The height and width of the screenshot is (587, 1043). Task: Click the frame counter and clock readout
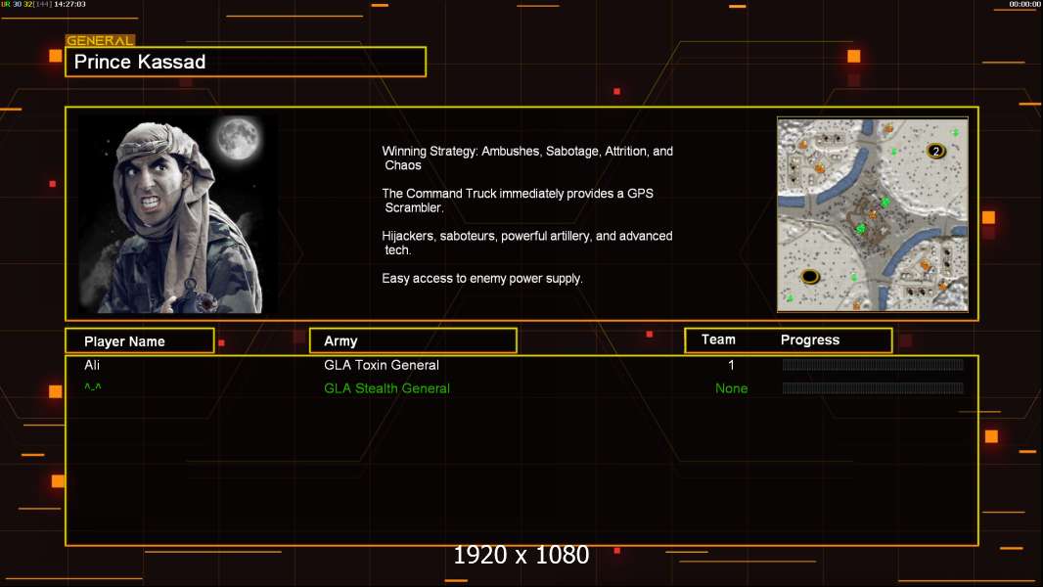coord(43,4)
